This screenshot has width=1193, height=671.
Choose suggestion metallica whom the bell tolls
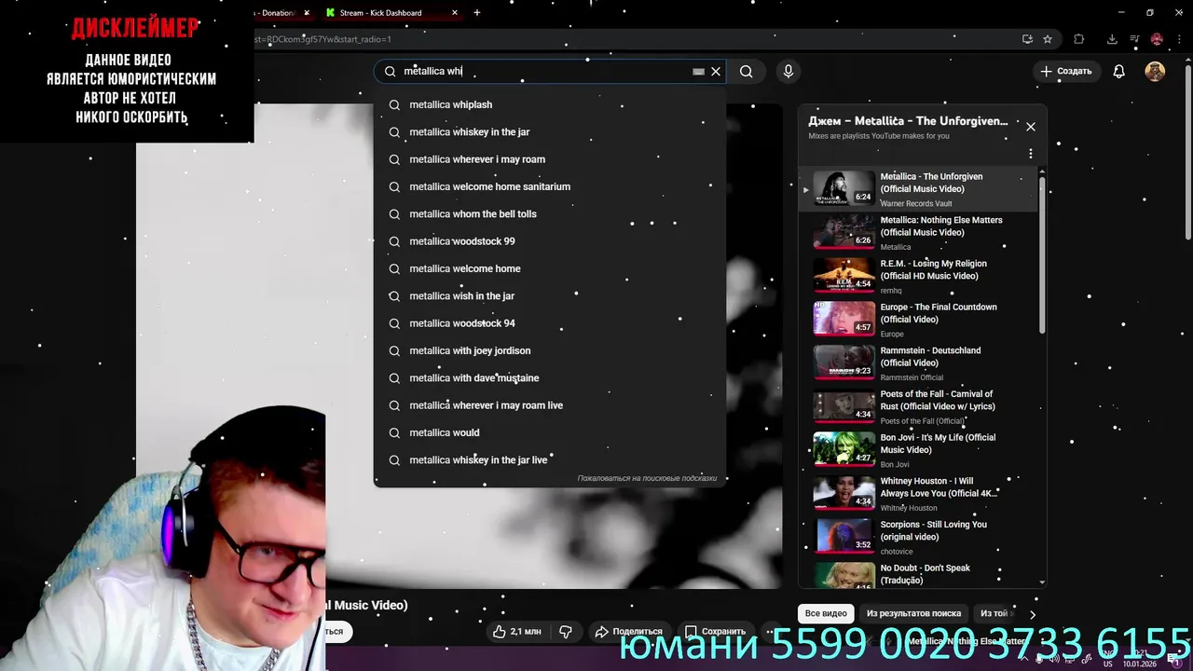550,214
